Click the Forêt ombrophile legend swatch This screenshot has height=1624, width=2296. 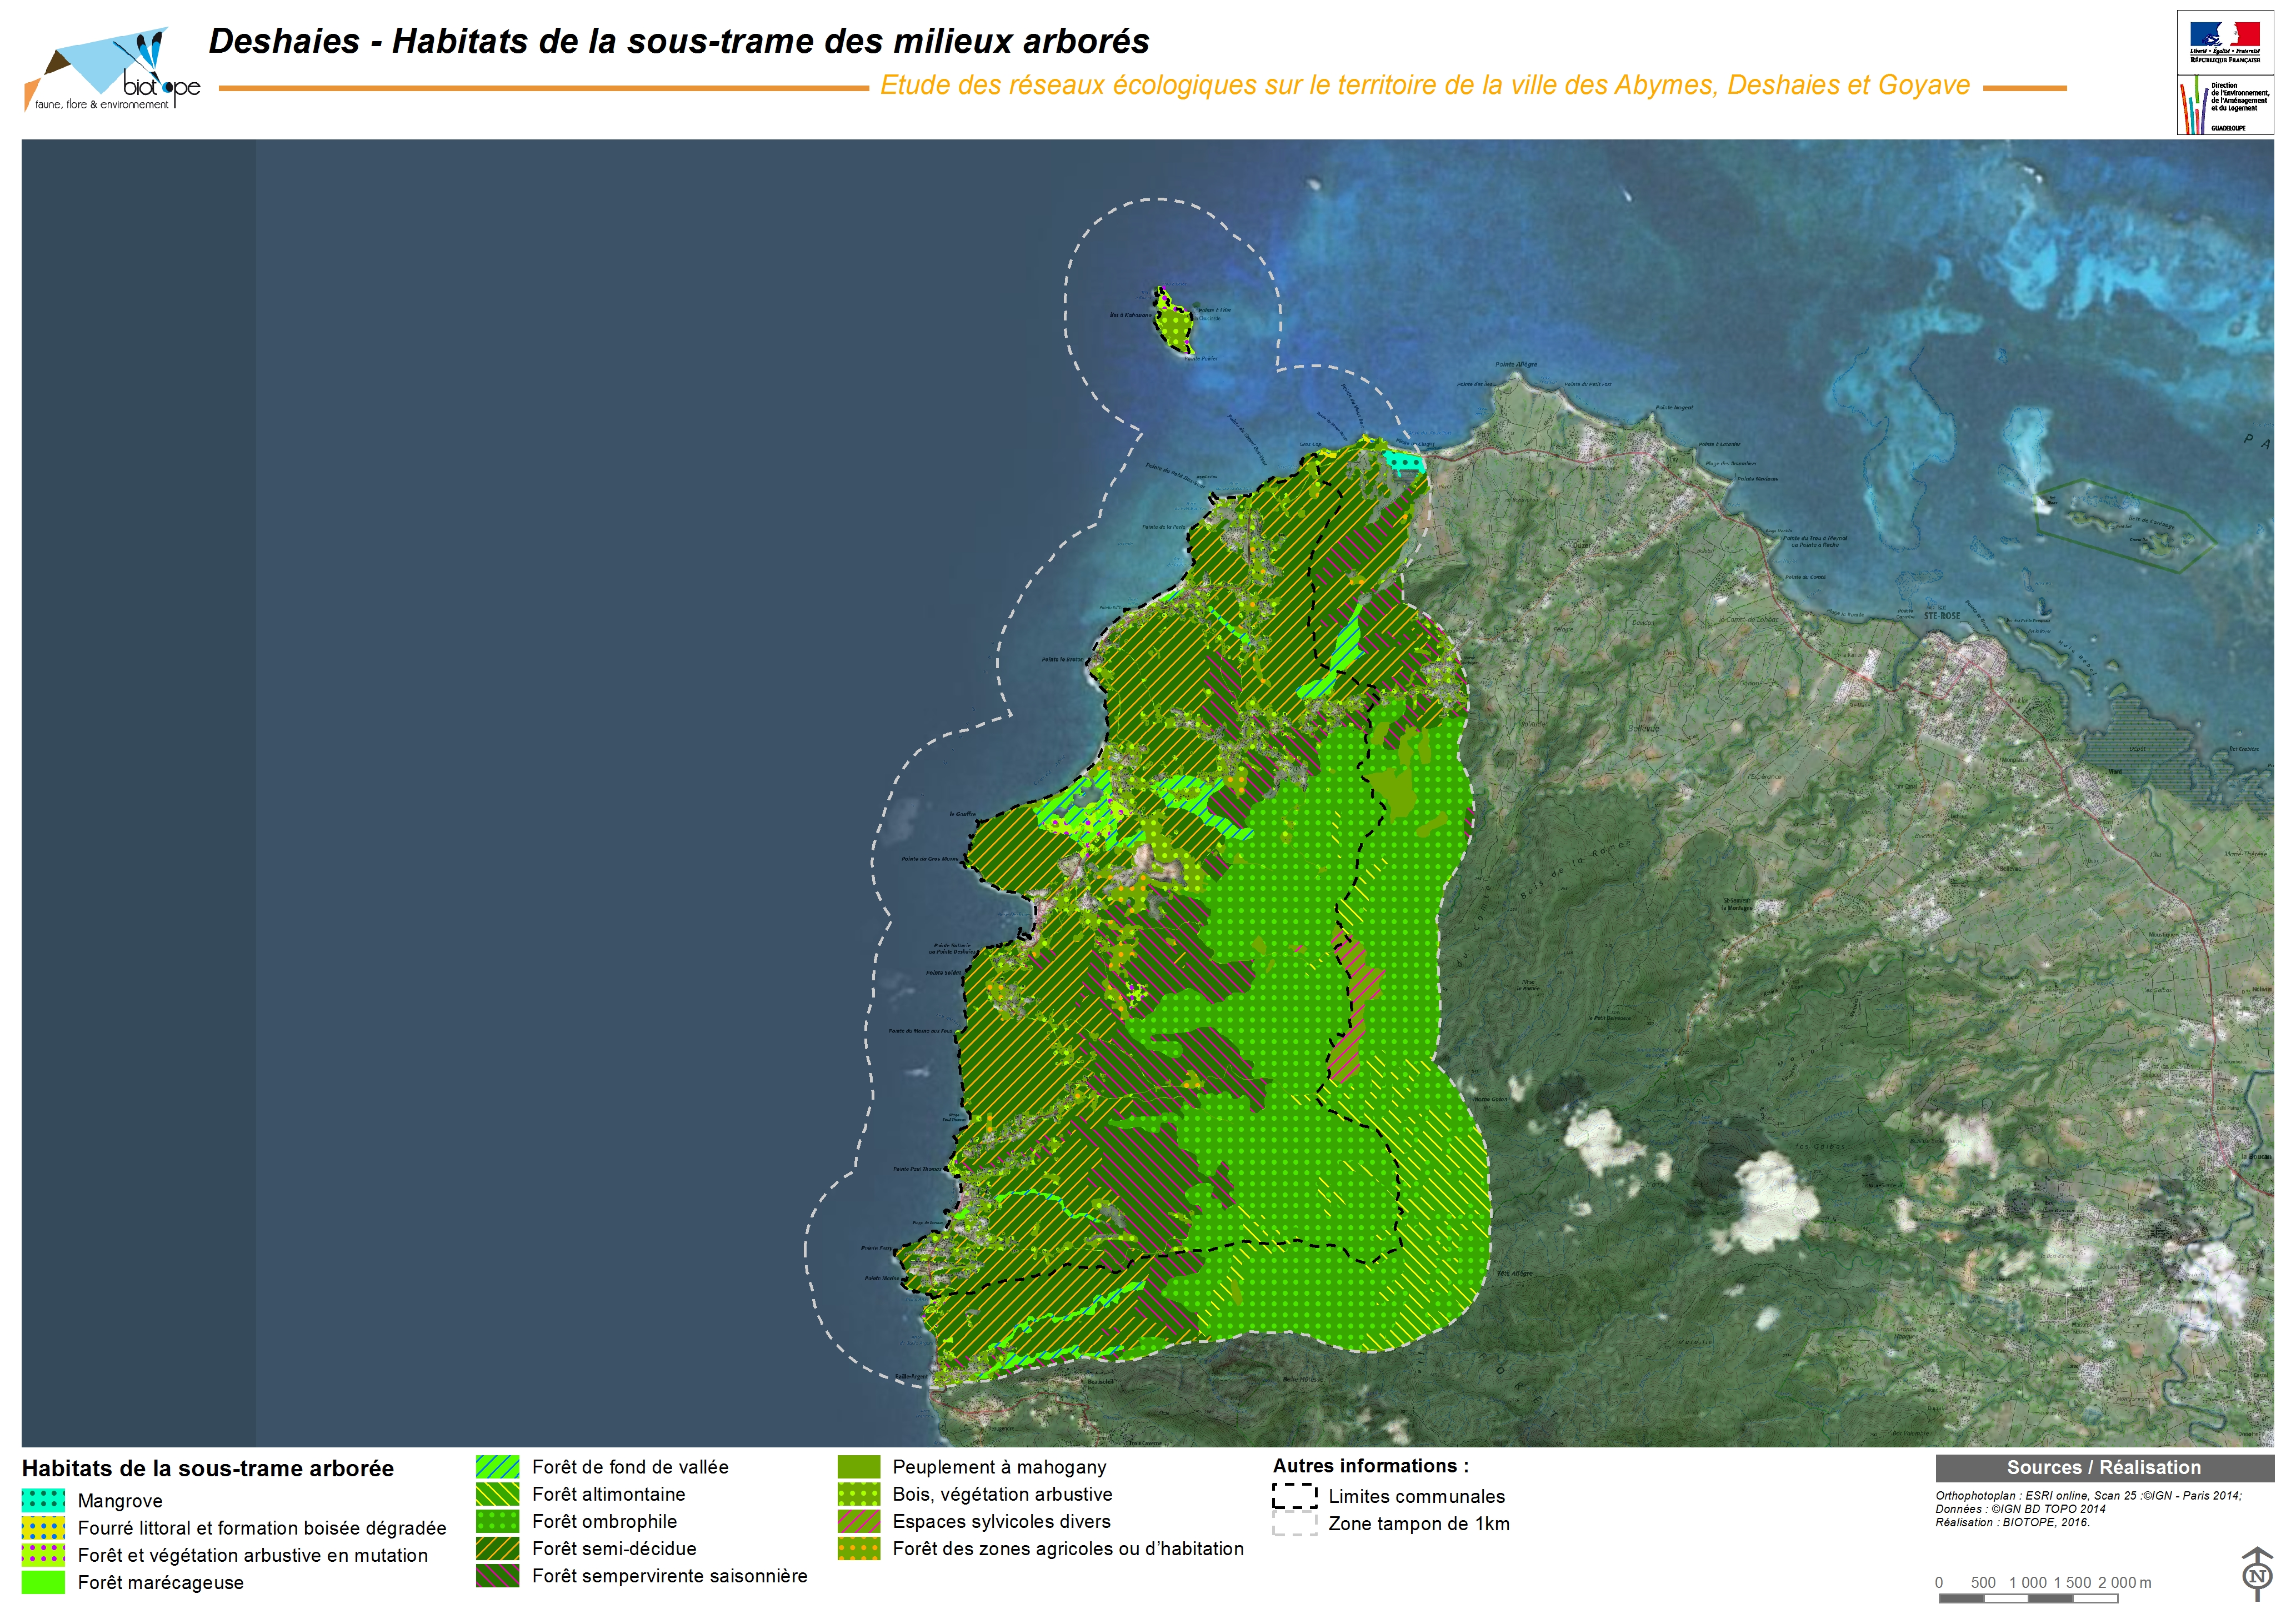(x=497, y=1521)
